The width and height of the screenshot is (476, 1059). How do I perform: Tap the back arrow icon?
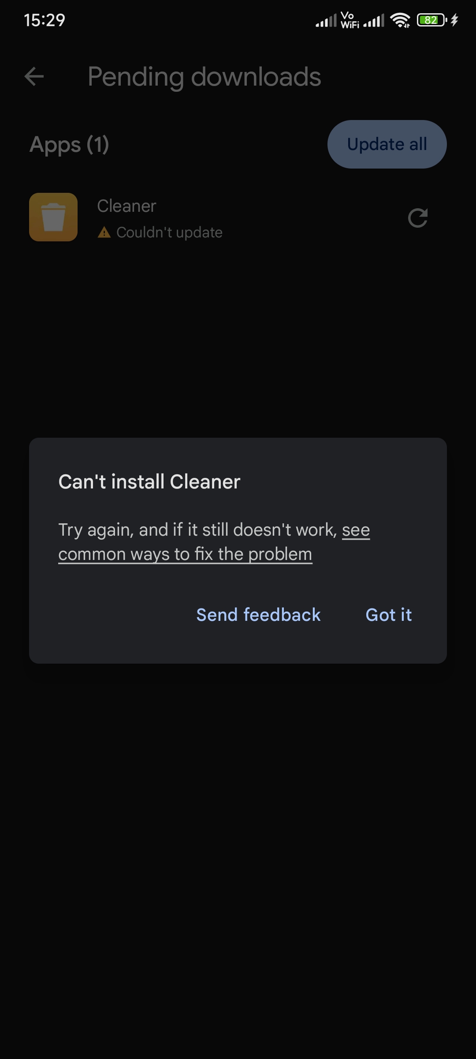(x=34, y=76)
